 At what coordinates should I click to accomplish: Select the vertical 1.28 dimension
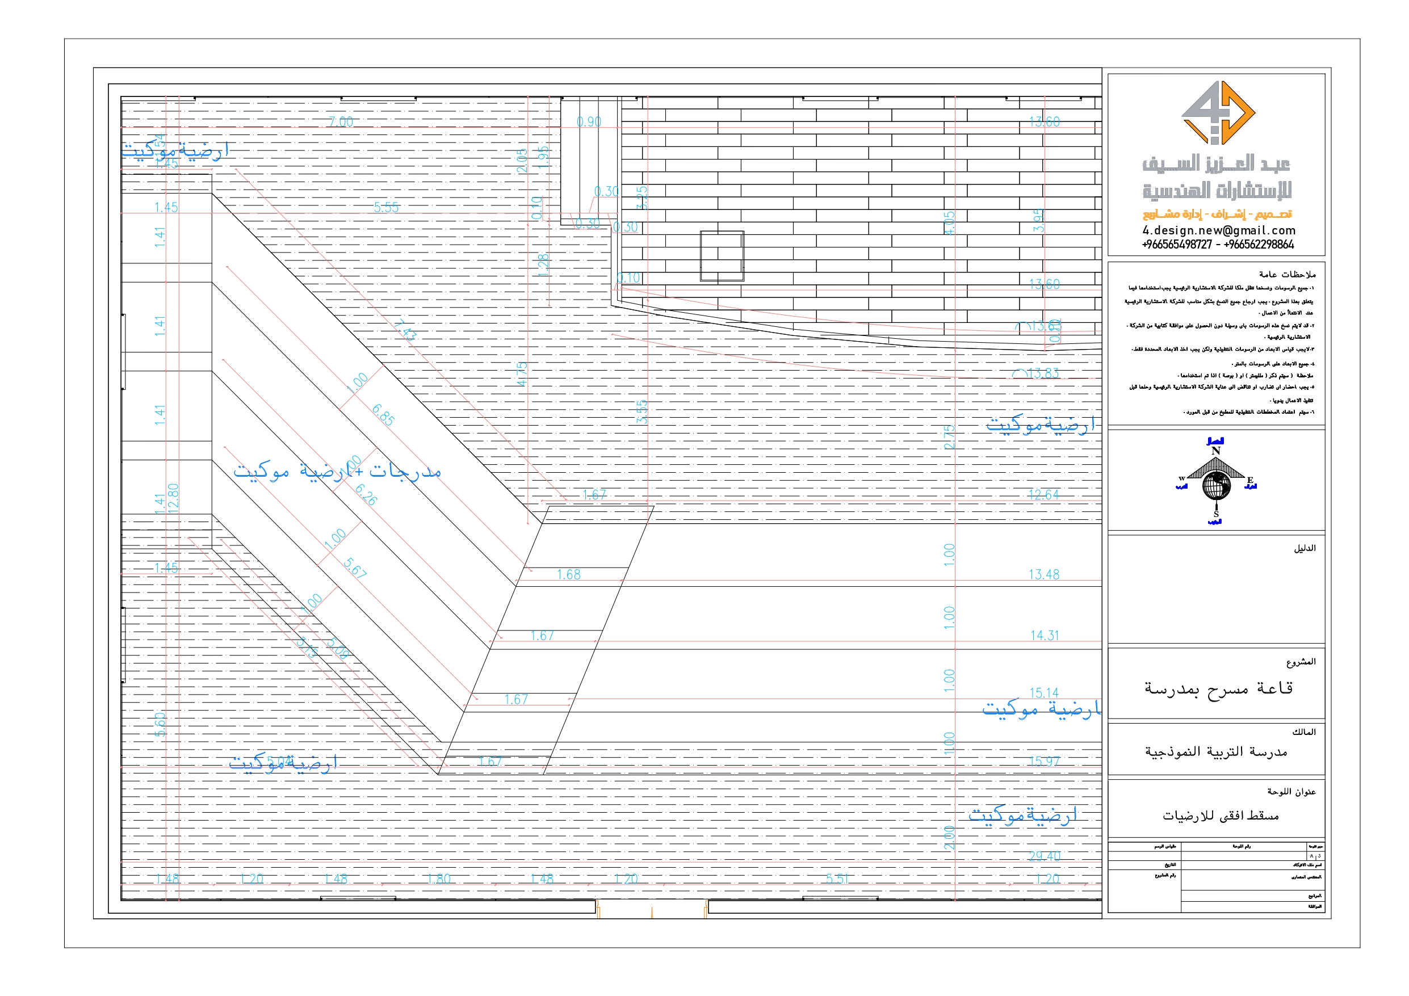point(543,264)
